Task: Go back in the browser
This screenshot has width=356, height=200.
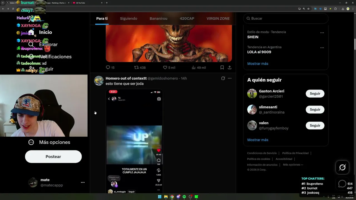Action: (3, 9)
